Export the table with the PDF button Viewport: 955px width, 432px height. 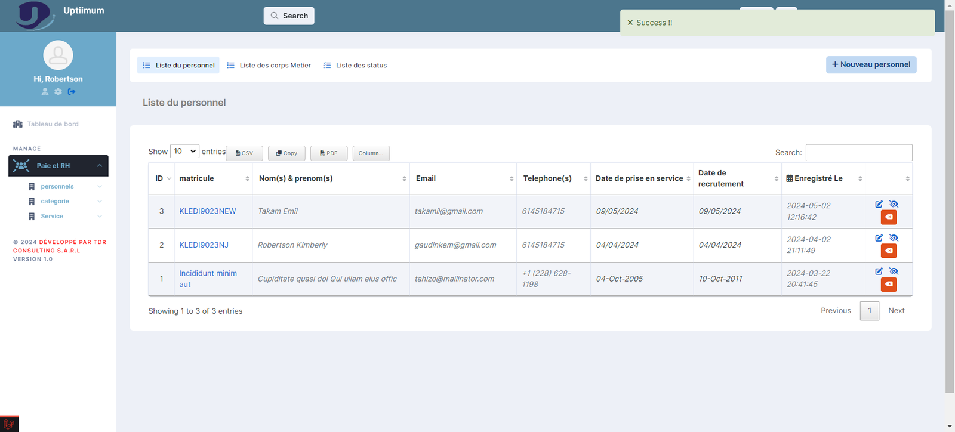(x=328, y=153)
